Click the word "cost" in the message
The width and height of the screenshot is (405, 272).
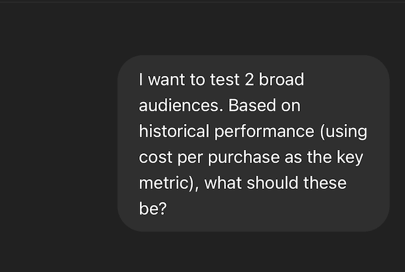156,158
